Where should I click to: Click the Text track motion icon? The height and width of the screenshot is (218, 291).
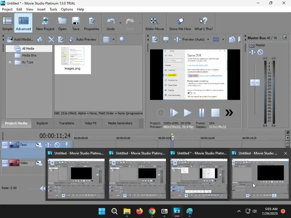click(39, 145)
